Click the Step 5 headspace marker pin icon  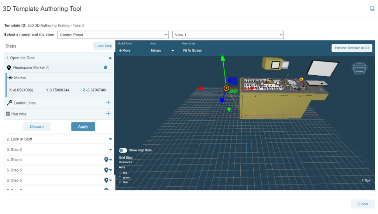point(106,170)
